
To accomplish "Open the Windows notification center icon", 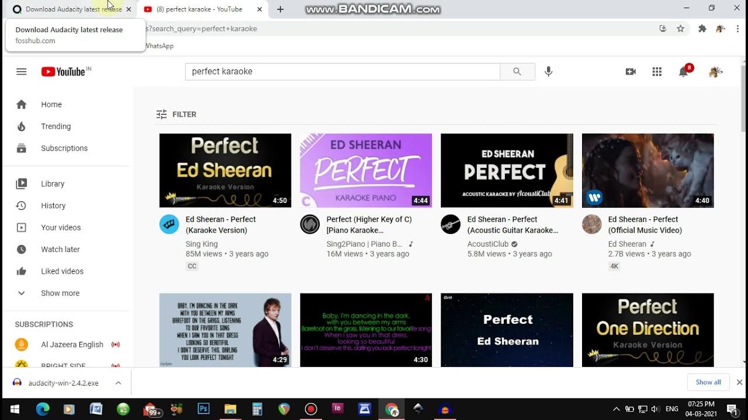I will pos(732,409).
